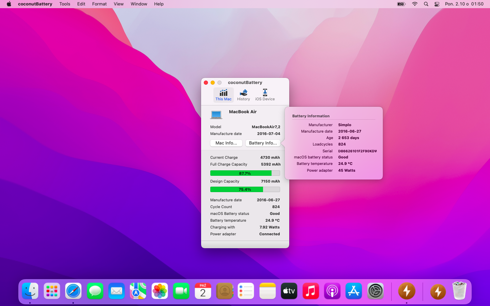Click the Battery Info... button
The image size is (490, 306).
[x=263, y=143]
